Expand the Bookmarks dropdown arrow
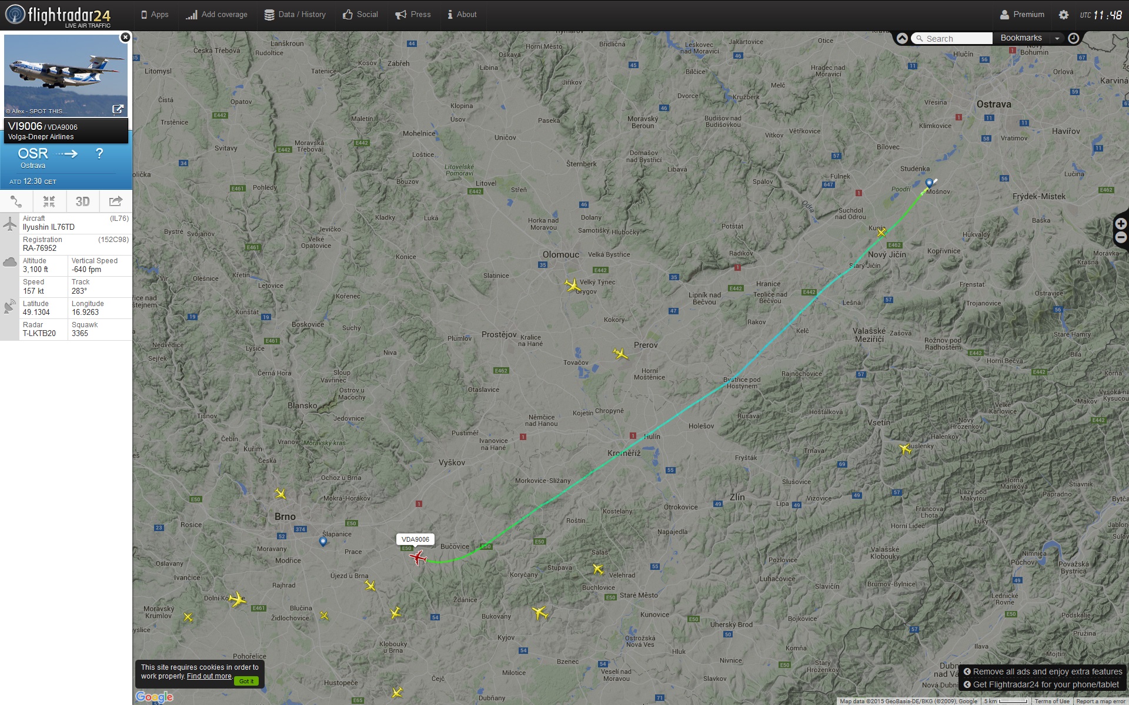1129x705 pixels. tap(1057, 38)
